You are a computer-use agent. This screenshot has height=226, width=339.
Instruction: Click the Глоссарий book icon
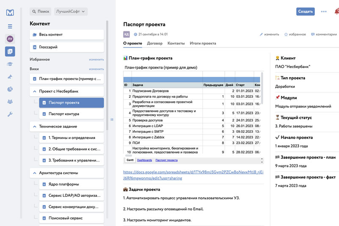click(x=35, y=47)
